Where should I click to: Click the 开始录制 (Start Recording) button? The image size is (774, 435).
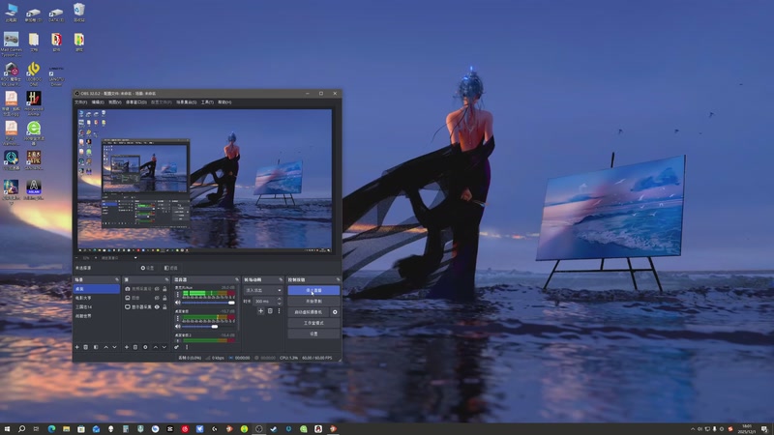tap(313, 302)
